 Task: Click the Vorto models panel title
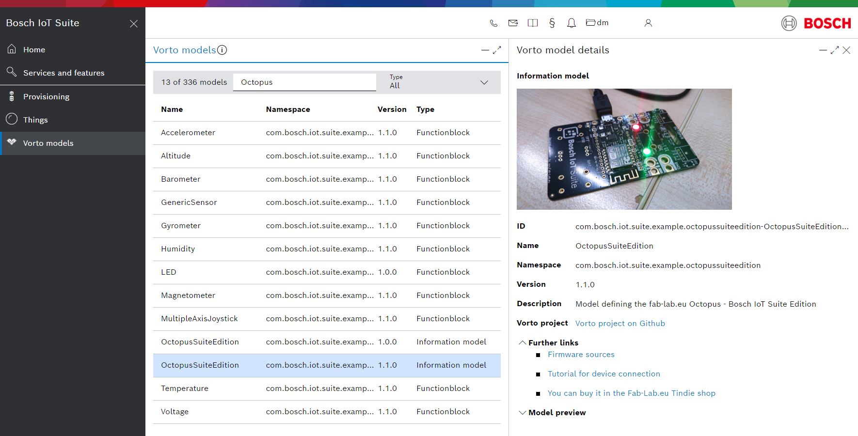click(x=185, y=50)
